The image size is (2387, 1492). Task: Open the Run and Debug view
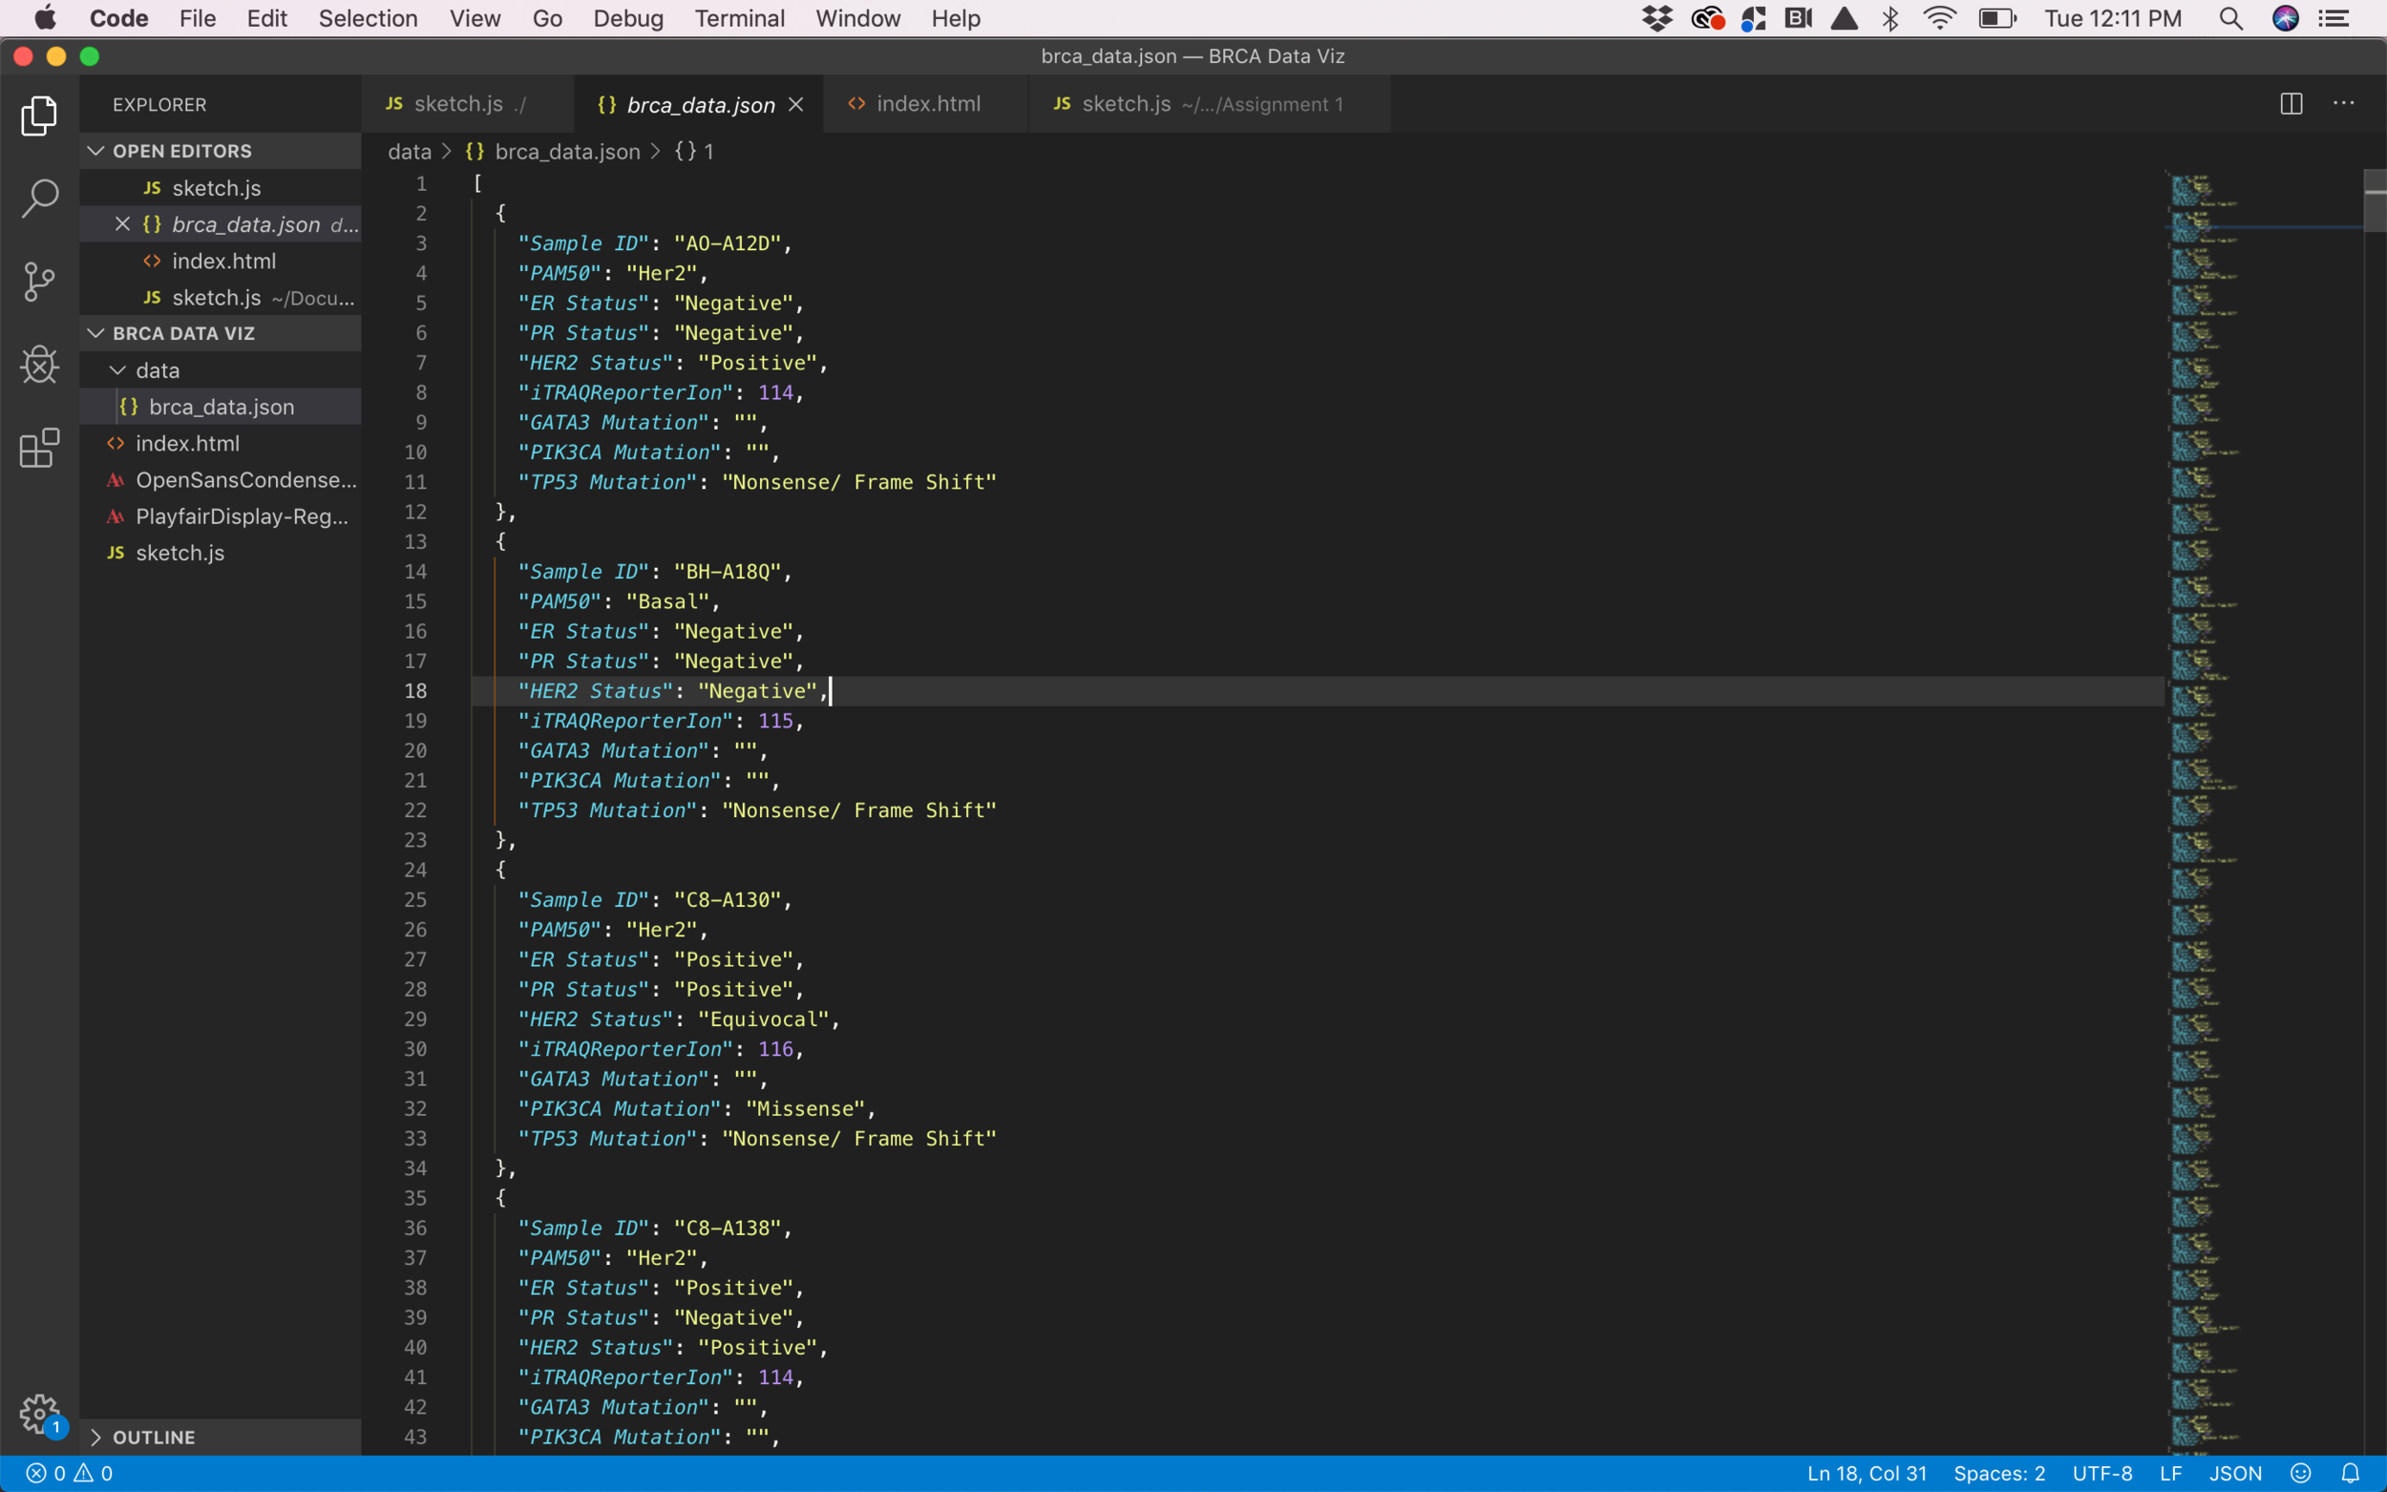tap(38, 364)
